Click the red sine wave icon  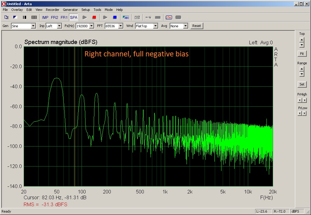point(169,18)
